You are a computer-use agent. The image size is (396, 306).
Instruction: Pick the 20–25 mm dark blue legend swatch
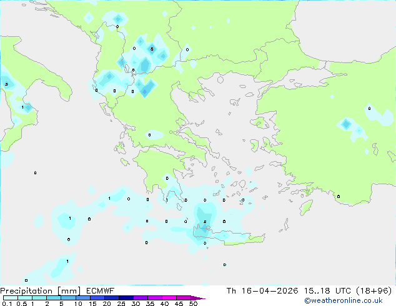point(112,298)
